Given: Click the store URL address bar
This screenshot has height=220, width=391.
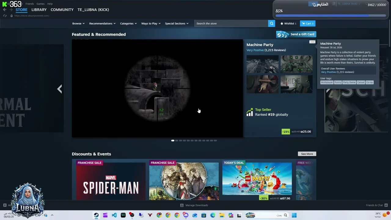Looking at the screenshot, I should (32, 16).
